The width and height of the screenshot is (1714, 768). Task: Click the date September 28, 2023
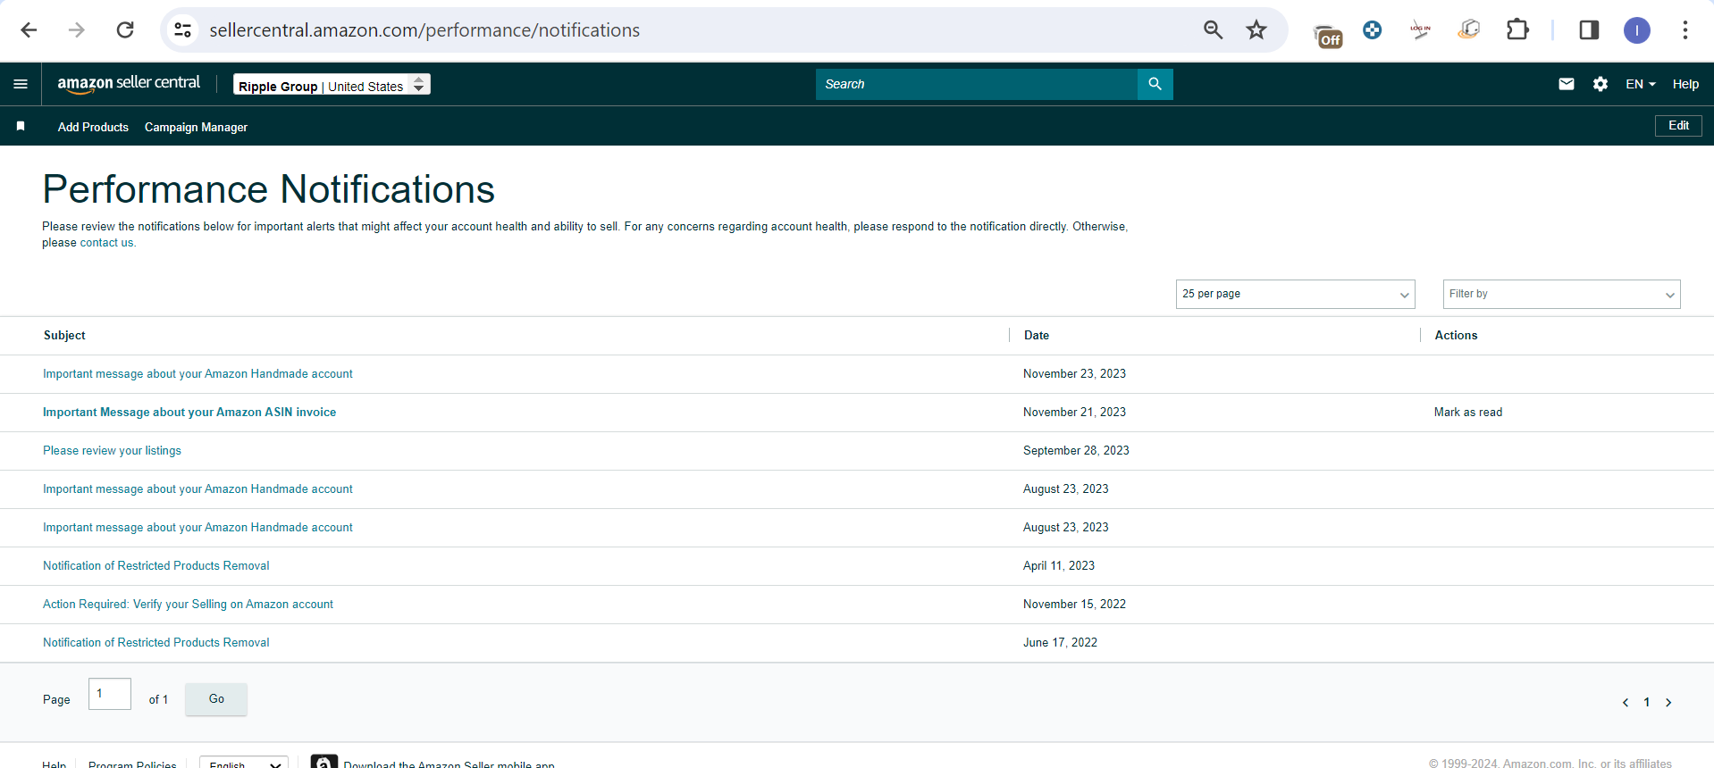coord(1076,451)
